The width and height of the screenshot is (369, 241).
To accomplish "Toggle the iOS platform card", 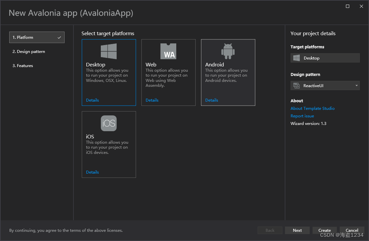I will click(109, 144).
